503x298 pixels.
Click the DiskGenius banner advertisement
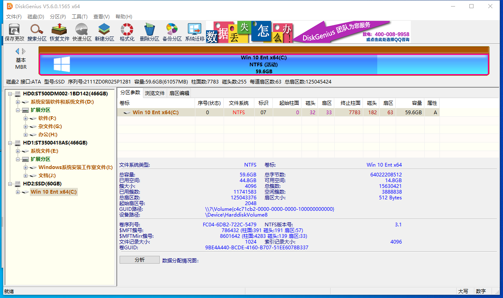coord(308,32)
